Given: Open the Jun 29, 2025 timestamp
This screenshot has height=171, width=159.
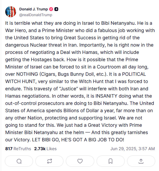Looking at the screenshot, I should (x=132, y=149).
